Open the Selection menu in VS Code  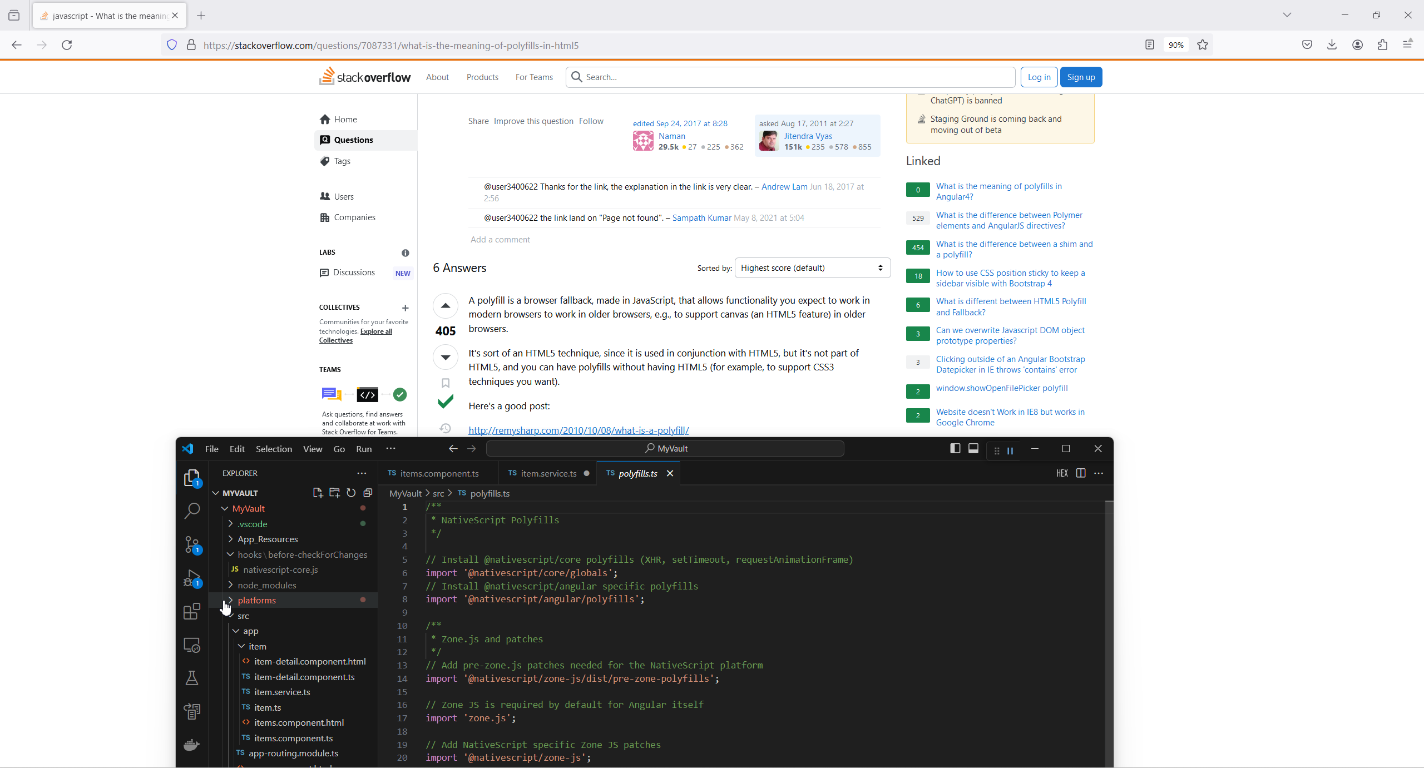pyautogui.click(x=274, y=449)
